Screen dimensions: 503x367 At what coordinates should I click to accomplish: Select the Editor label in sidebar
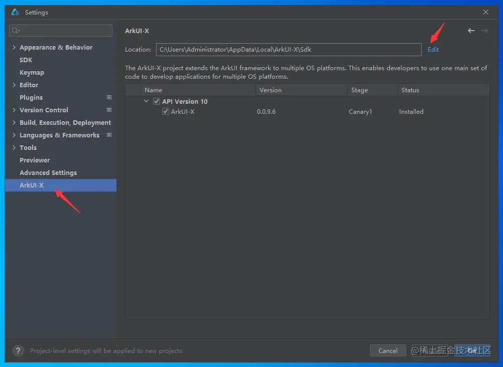pos(29,85)
